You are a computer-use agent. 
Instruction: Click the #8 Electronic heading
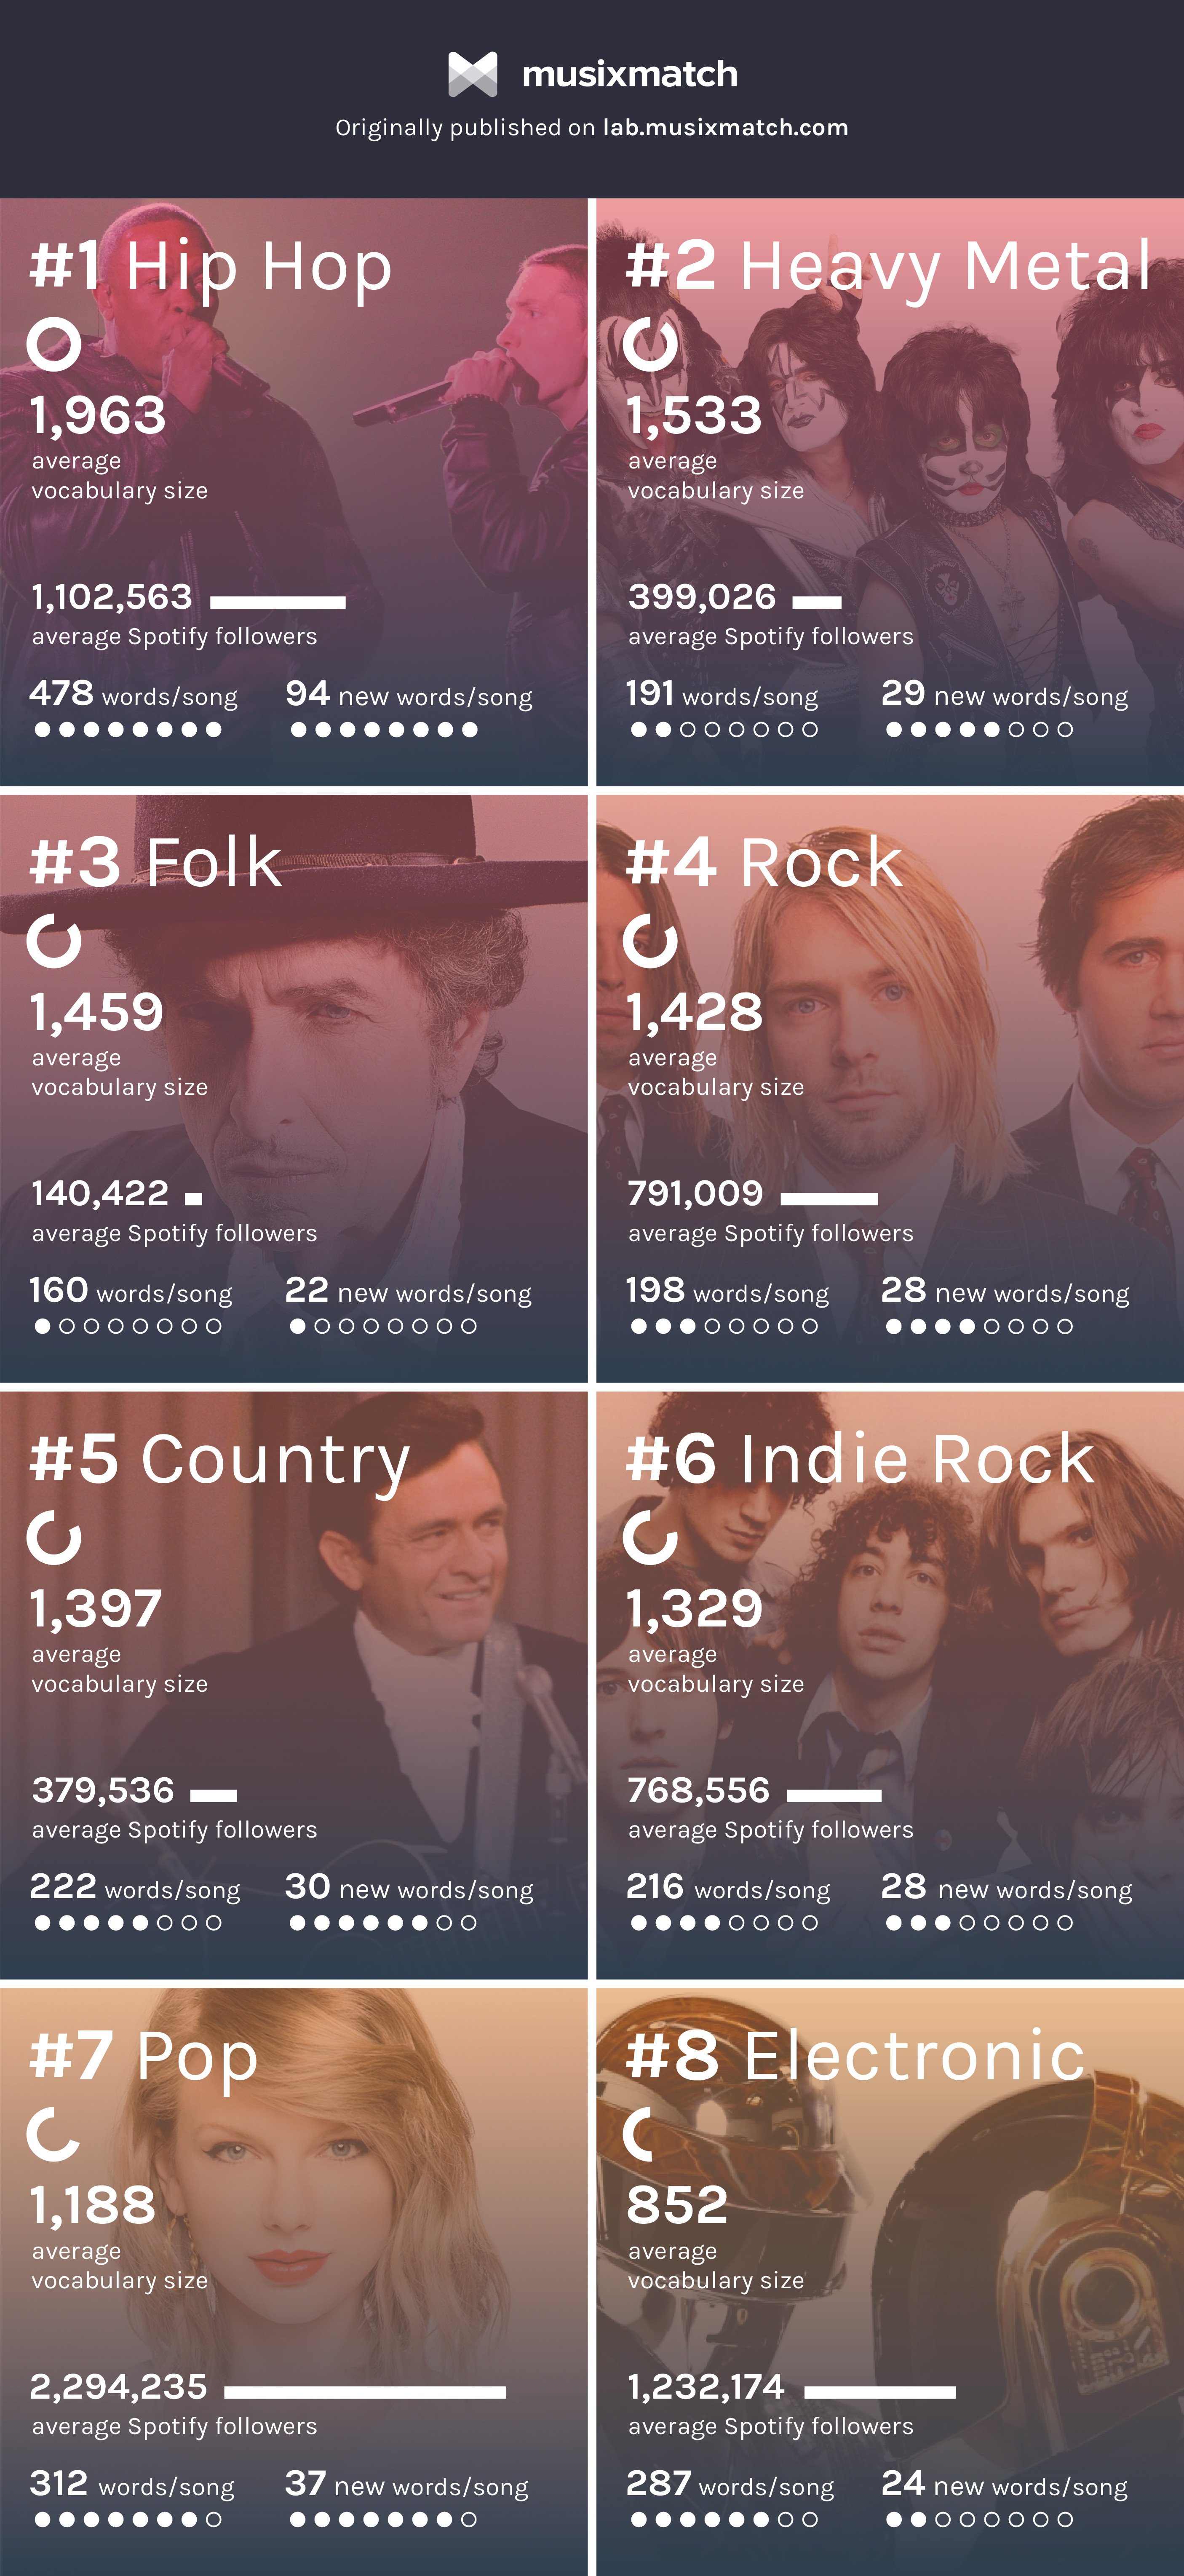point(856,2056)
